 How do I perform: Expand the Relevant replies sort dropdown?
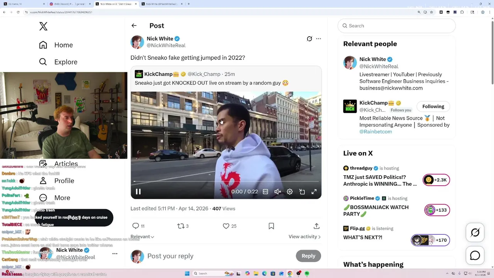pos(142,237)
